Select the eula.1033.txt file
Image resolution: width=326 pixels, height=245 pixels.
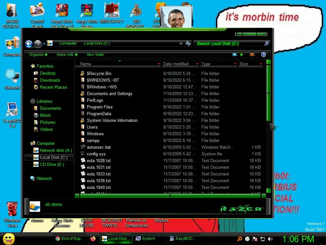pyautogui.click(x=99, y=174)
